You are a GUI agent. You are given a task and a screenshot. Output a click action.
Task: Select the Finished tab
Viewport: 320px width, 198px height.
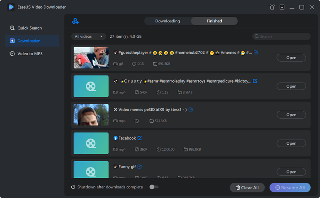(x=214, y=21)
